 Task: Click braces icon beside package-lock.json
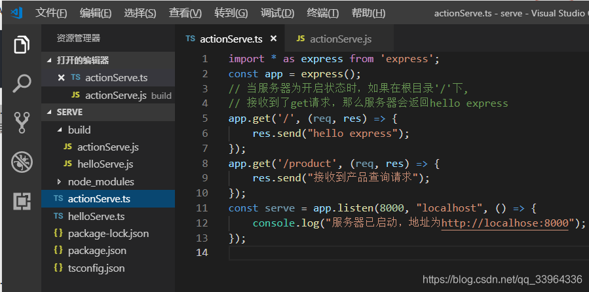(x=58, y=234)
